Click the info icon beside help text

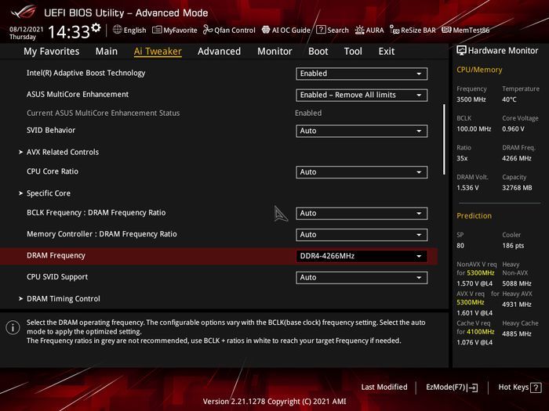click(x=13, y=328)
